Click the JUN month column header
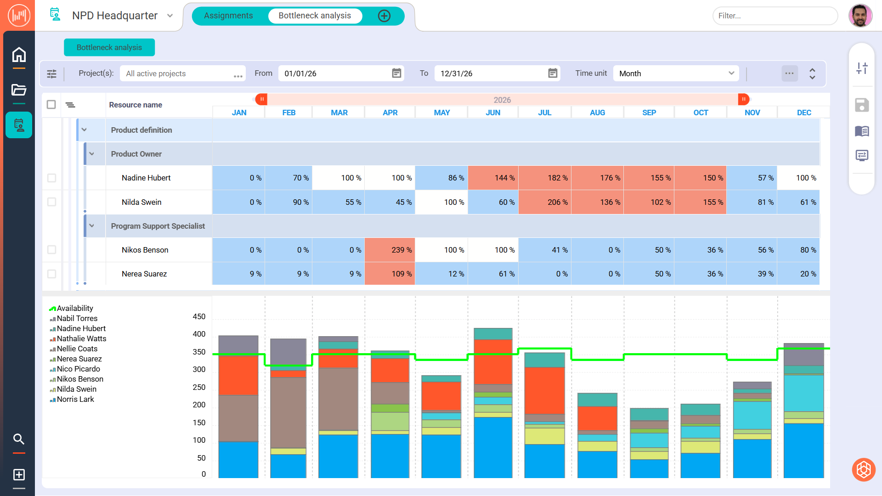 pyautogui.click(x=493, y=113)
